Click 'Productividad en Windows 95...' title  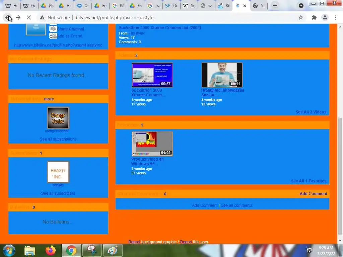pos(147,162)
